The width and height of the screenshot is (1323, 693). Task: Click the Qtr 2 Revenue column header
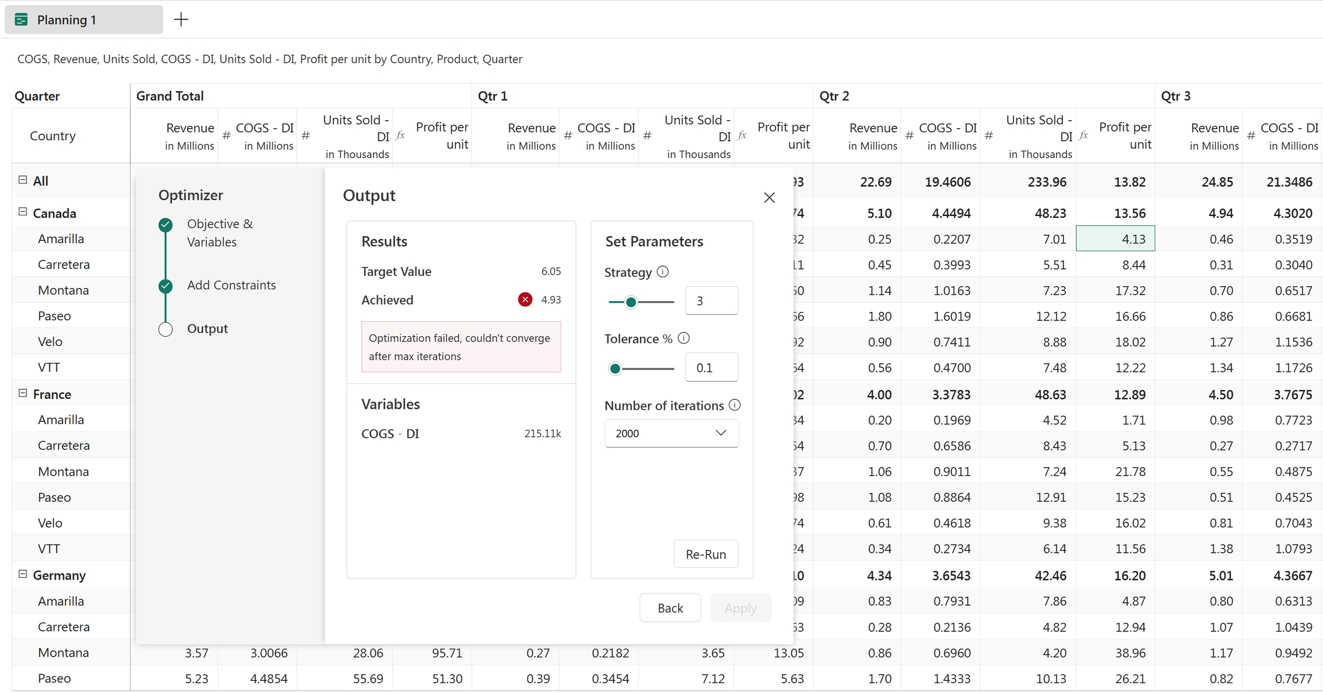click(873, 136)
